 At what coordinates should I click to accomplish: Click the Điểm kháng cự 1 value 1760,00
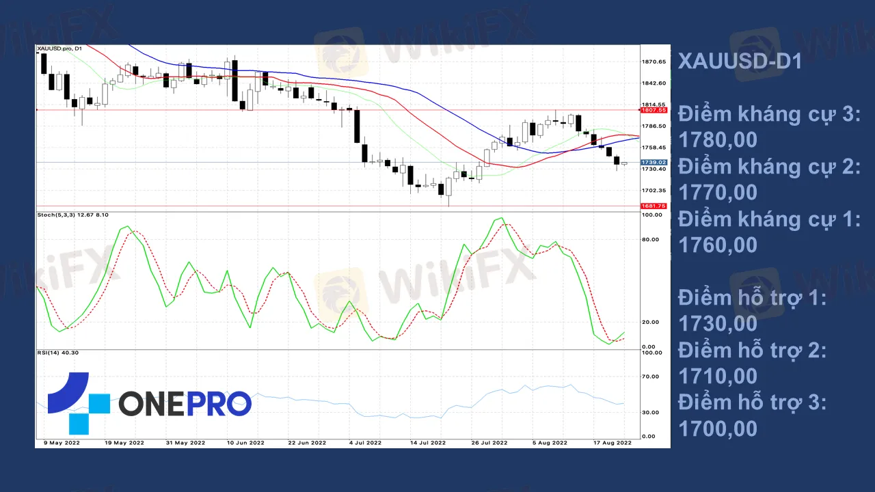(x=718, y=245)
